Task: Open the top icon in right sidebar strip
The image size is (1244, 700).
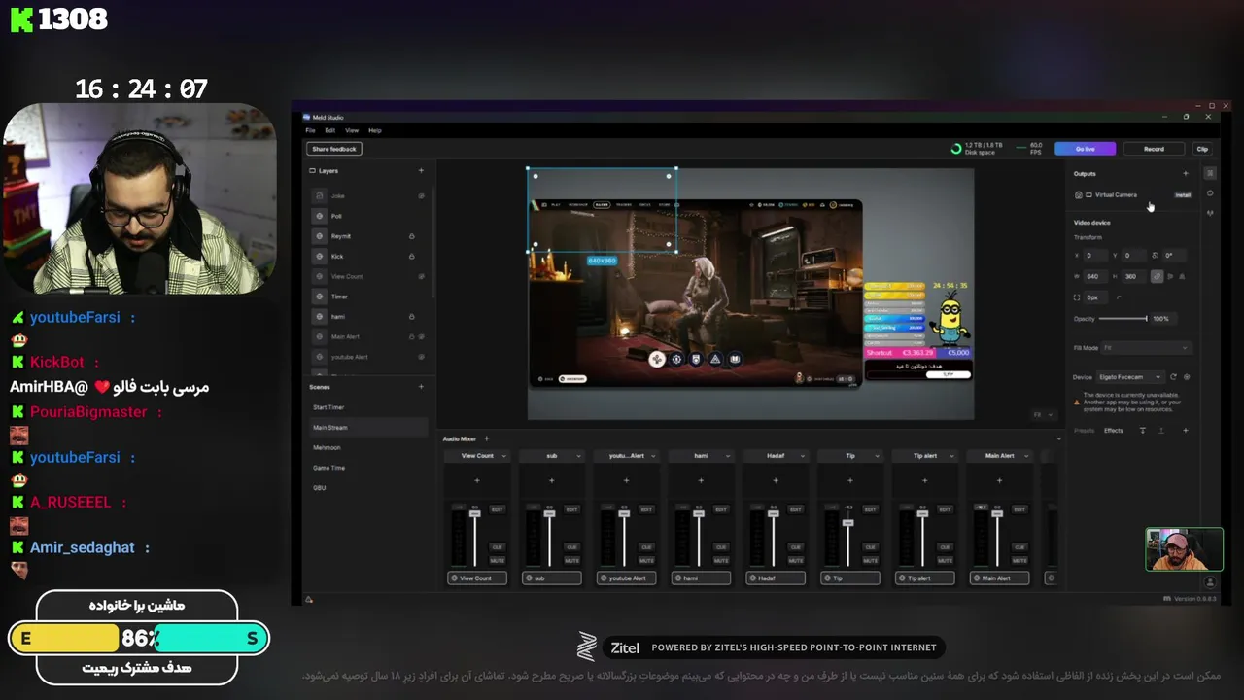Action: click(x=1209, y=173)
